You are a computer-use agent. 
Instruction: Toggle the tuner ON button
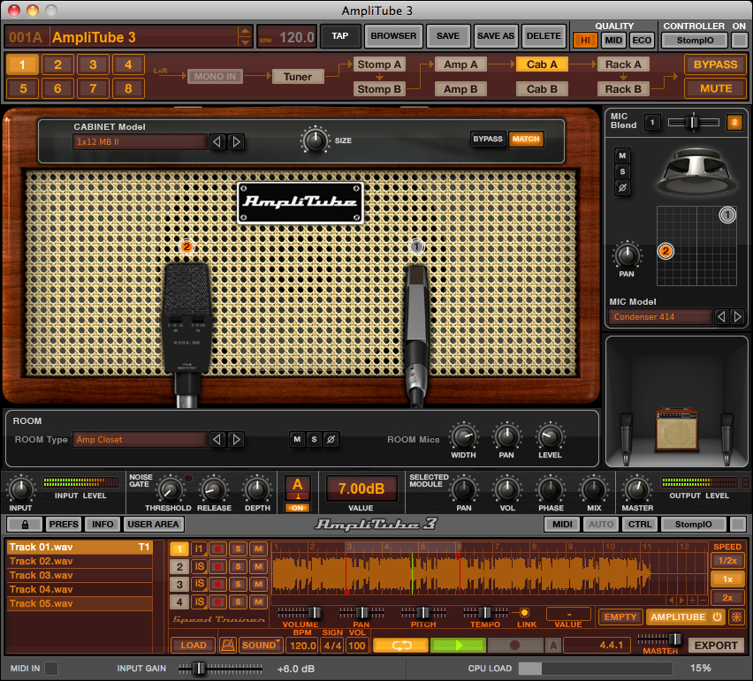point(297,508)
